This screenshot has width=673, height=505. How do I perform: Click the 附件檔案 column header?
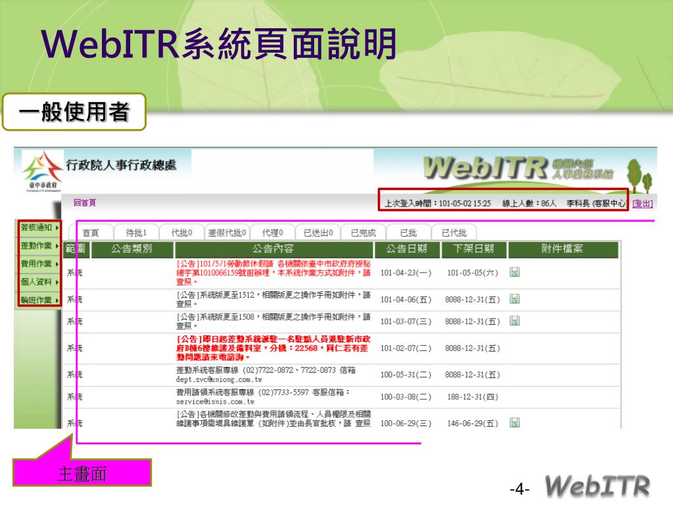(x=563, y=249)
